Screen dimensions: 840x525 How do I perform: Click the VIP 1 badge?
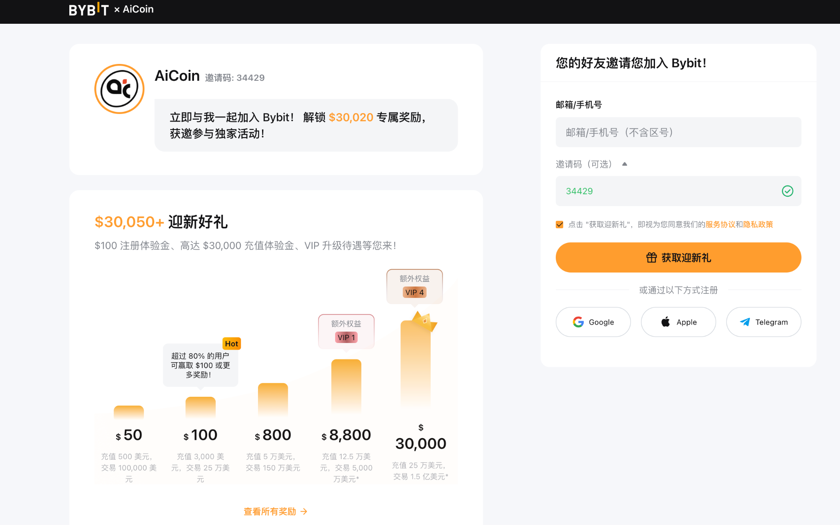point(346,337)
